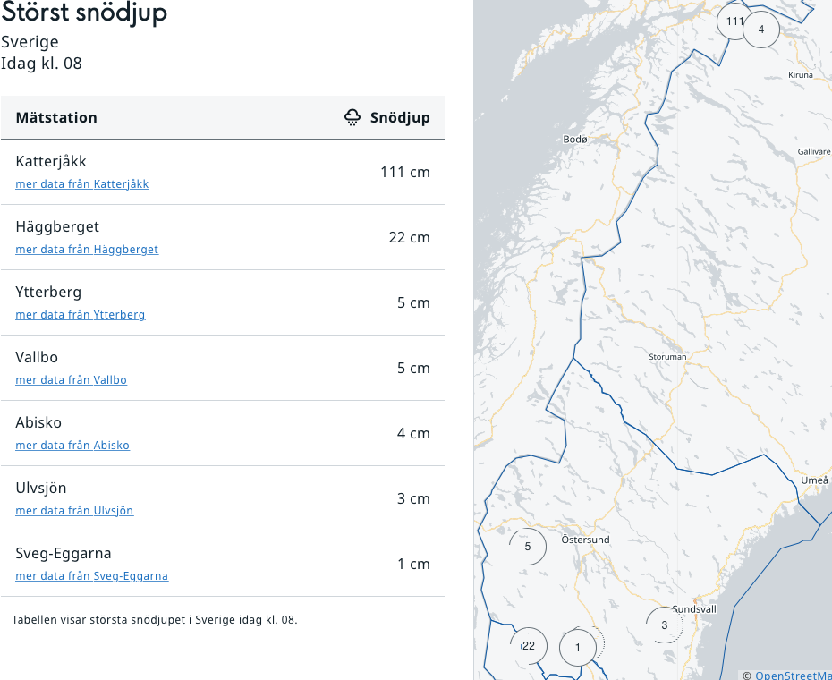Open mer data från Sveg-Eggarna link
This screenshot has width=832, height=680.
92,576
